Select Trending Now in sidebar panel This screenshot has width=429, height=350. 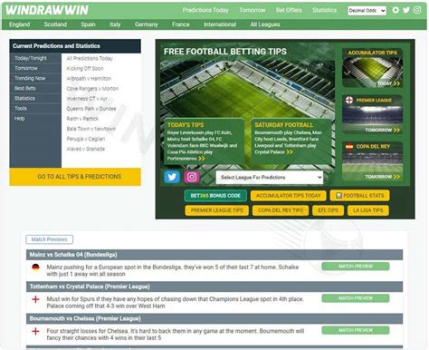click(35, 78)
